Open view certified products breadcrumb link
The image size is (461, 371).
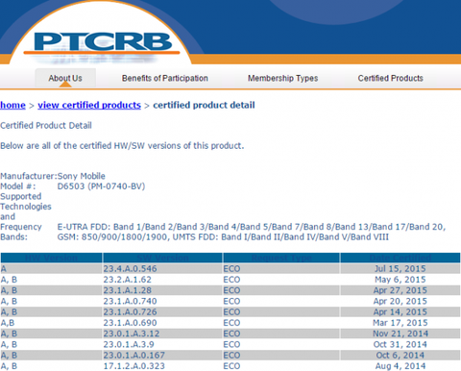89,105
